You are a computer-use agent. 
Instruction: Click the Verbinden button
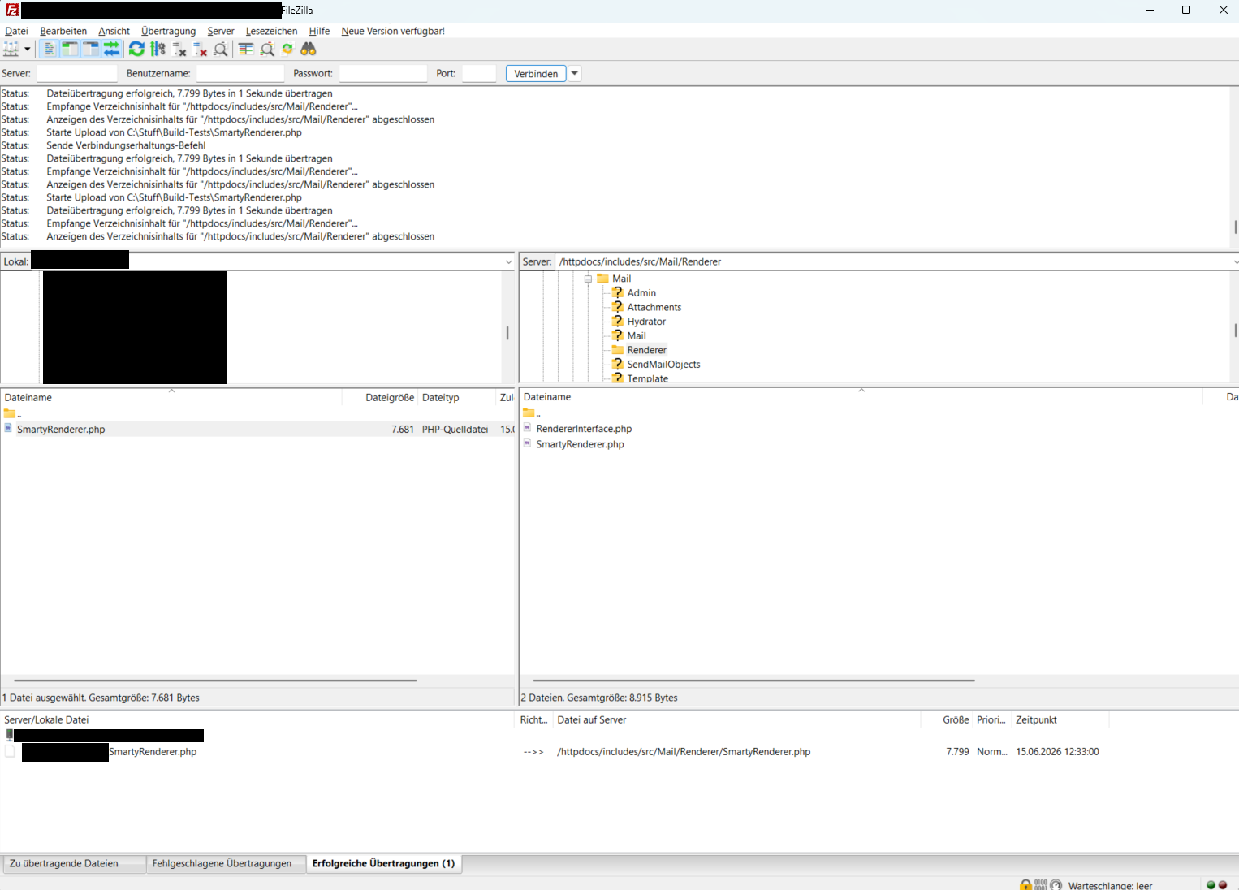pos(536,73)
